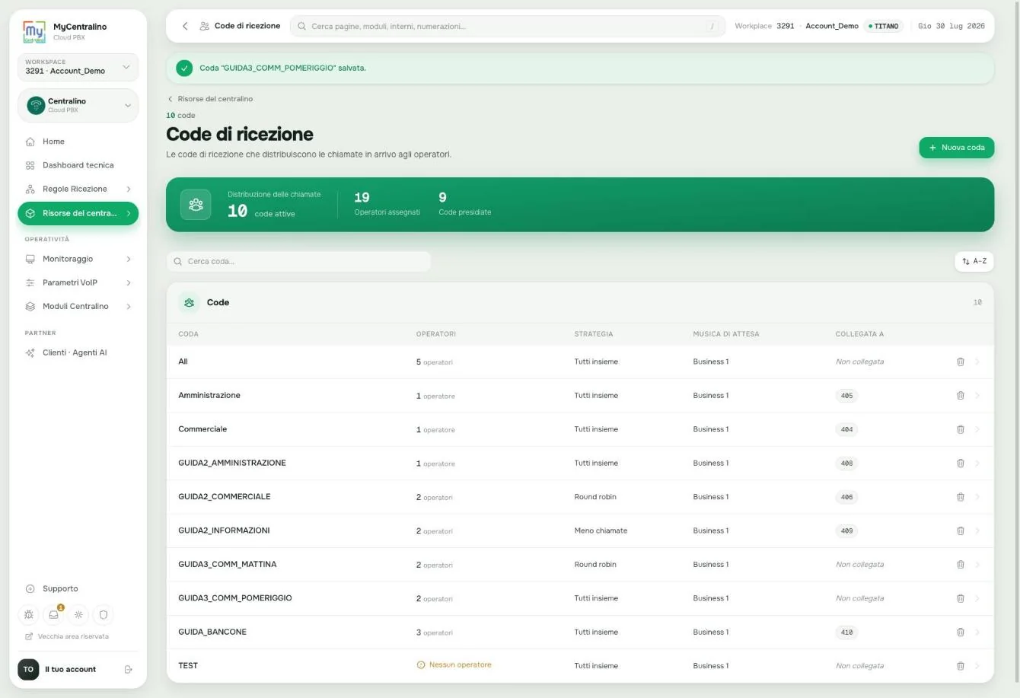Screen dimensions: 1020x698
Task: Toggle the light theme sun icon
Action: 78,614
